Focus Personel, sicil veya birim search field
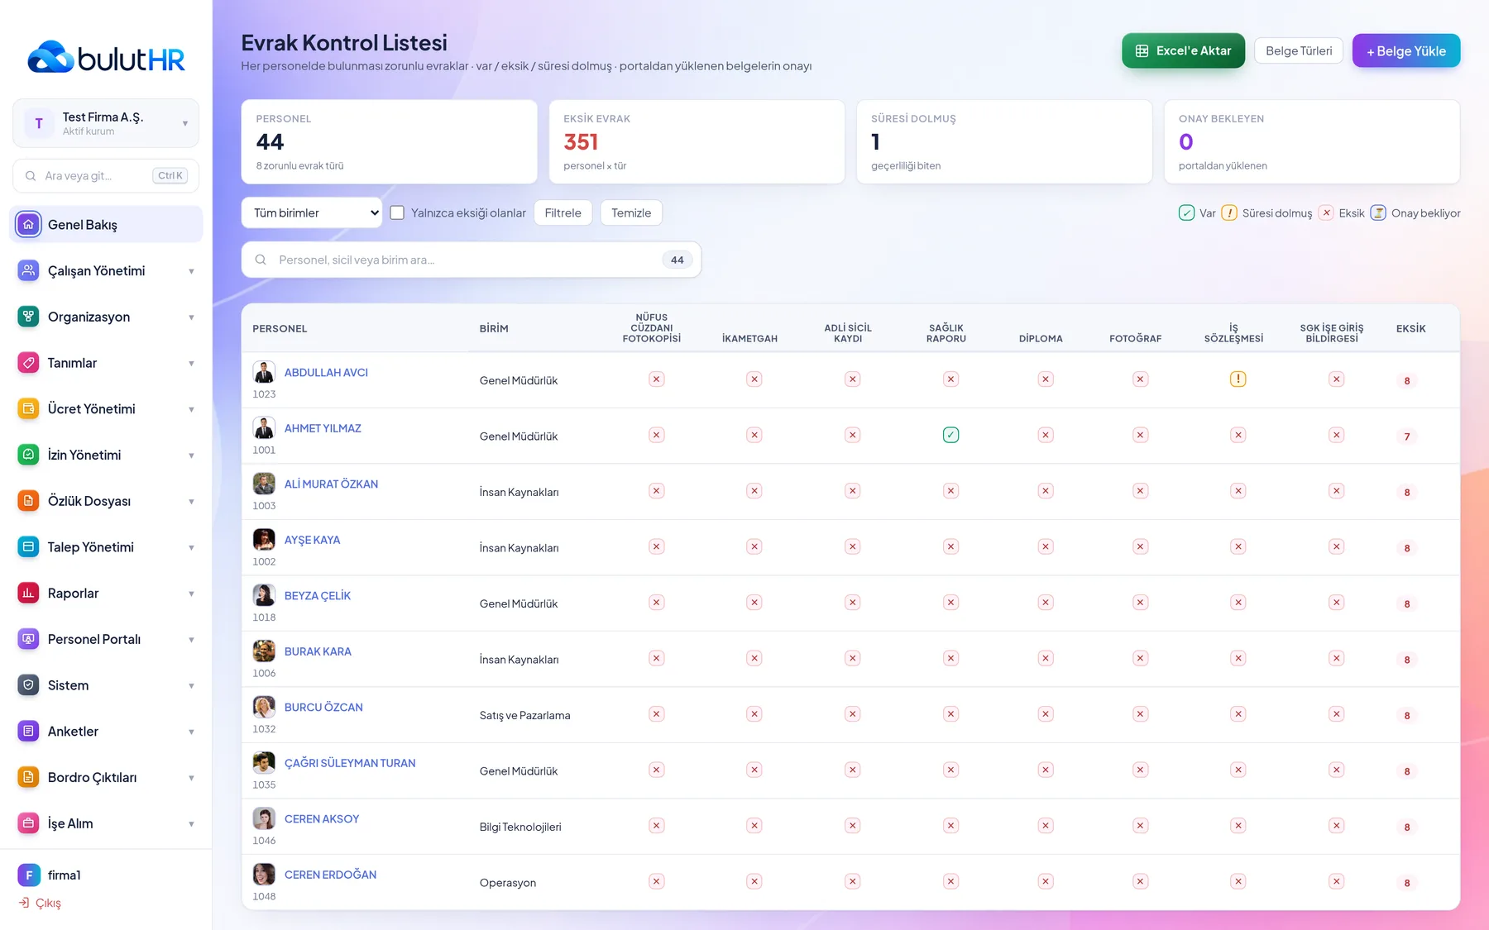Screen dimensions: 1489x930 471,260
